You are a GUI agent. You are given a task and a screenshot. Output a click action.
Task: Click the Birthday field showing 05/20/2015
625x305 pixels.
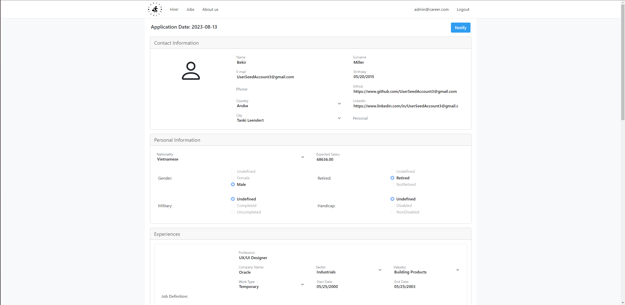[406, 74]
